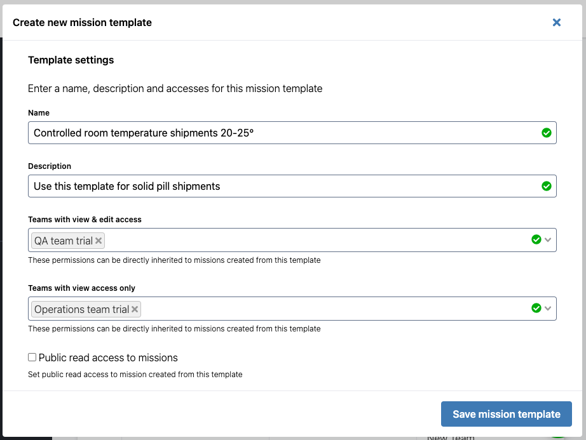This screenshot has width=586, height=440.
Task: Select the Operations team trial tag
Action: (81, 309)
